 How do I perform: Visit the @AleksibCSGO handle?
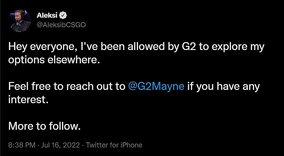(x=61, y=25)
